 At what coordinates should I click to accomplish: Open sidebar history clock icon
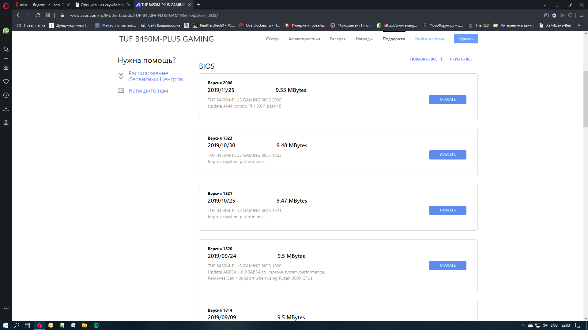click(6, 95)
